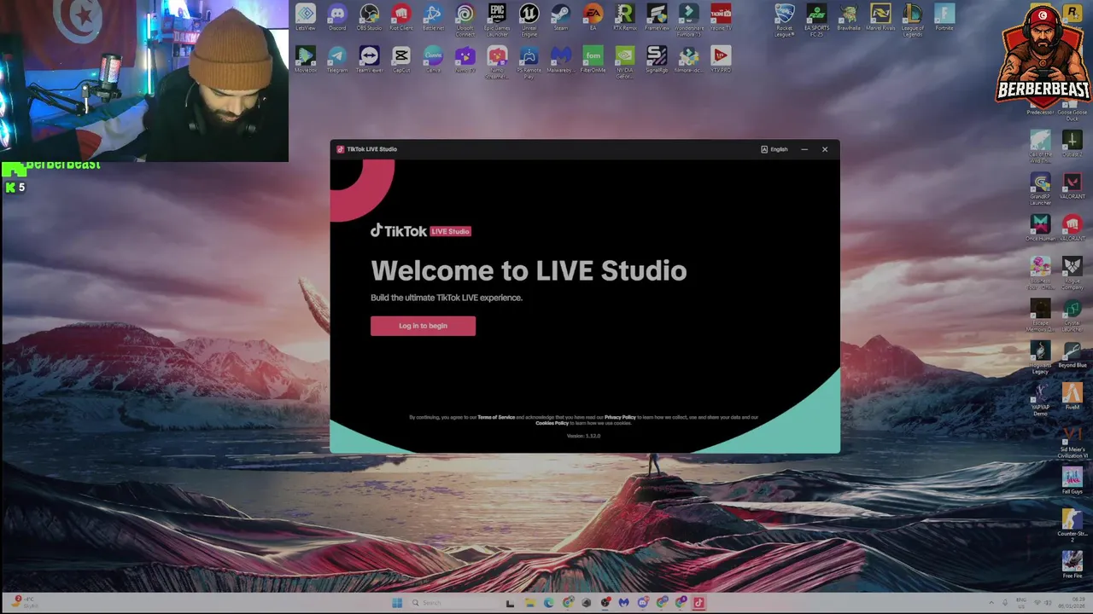The image size is (1093, 614).
Task: Open the NVIDIA GeForce desktop icon
Action: pos(624,62)
